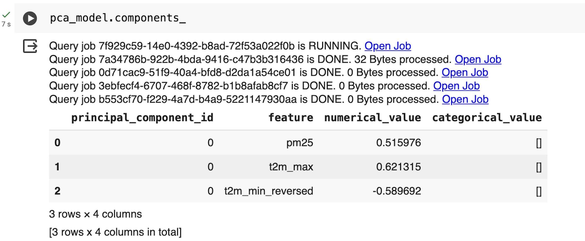Image resolution: width=585 pixels, height=241 pixels.
Task: Click principal component id in t2m_min_reversed row
Action: [210, 191]
